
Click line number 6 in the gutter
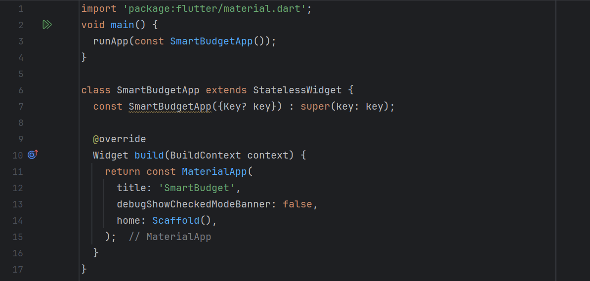[21, 90]
